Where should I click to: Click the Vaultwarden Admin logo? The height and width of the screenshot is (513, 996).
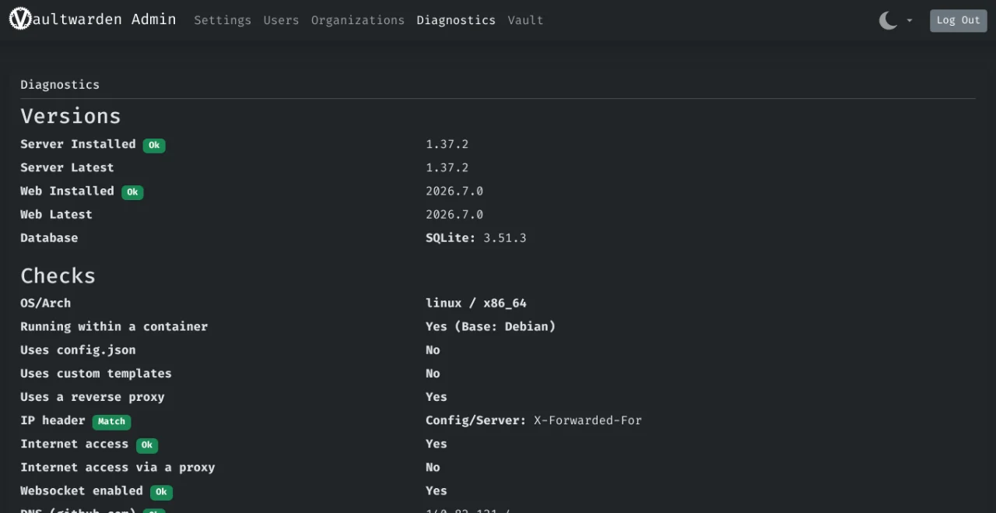[x=93, y=19]
